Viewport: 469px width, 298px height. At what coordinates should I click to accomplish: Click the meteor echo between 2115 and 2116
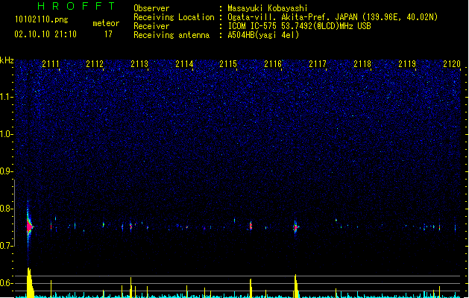click(x=251, y=226)
